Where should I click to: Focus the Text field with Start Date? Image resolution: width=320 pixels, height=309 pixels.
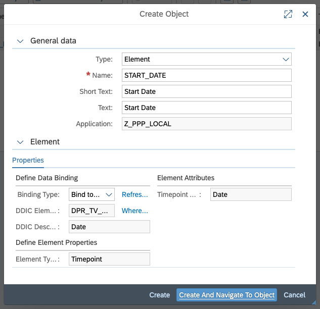pos(207,108)
